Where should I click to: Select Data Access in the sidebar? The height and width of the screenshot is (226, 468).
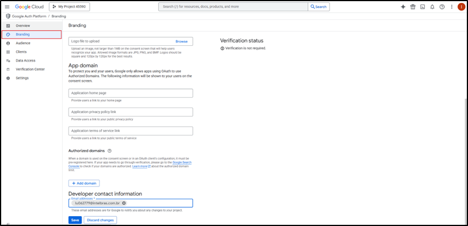pyautogui.click(x=31, y=60)
